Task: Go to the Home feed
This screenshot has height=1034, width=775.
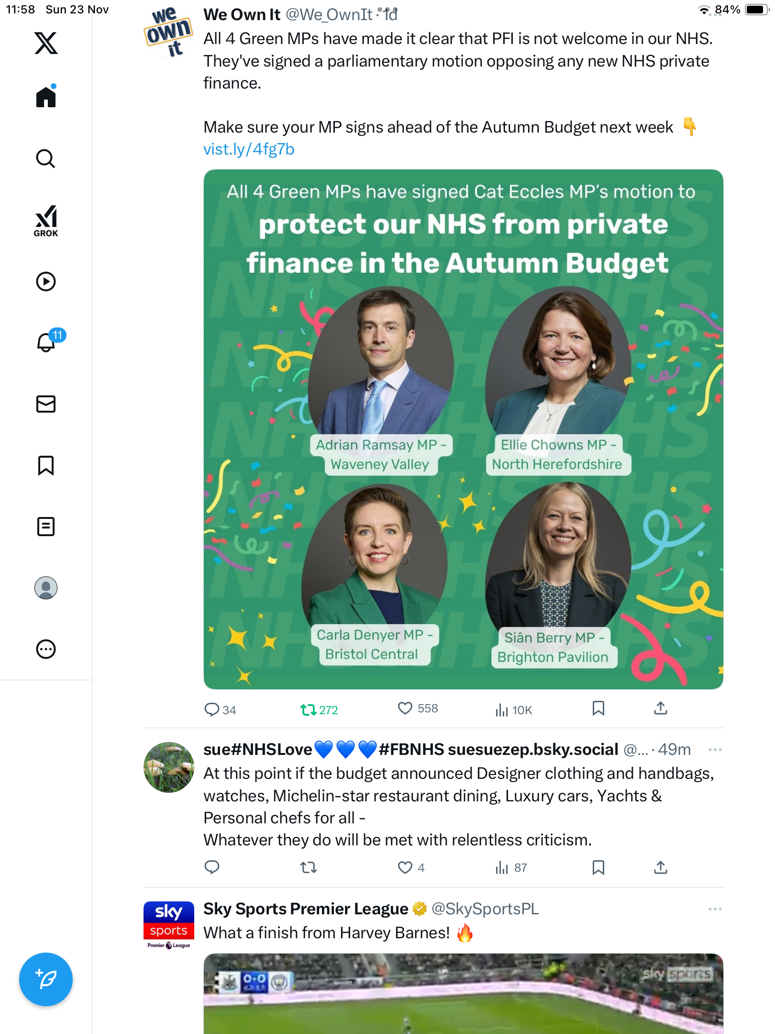Action: (x=46, y=97)
